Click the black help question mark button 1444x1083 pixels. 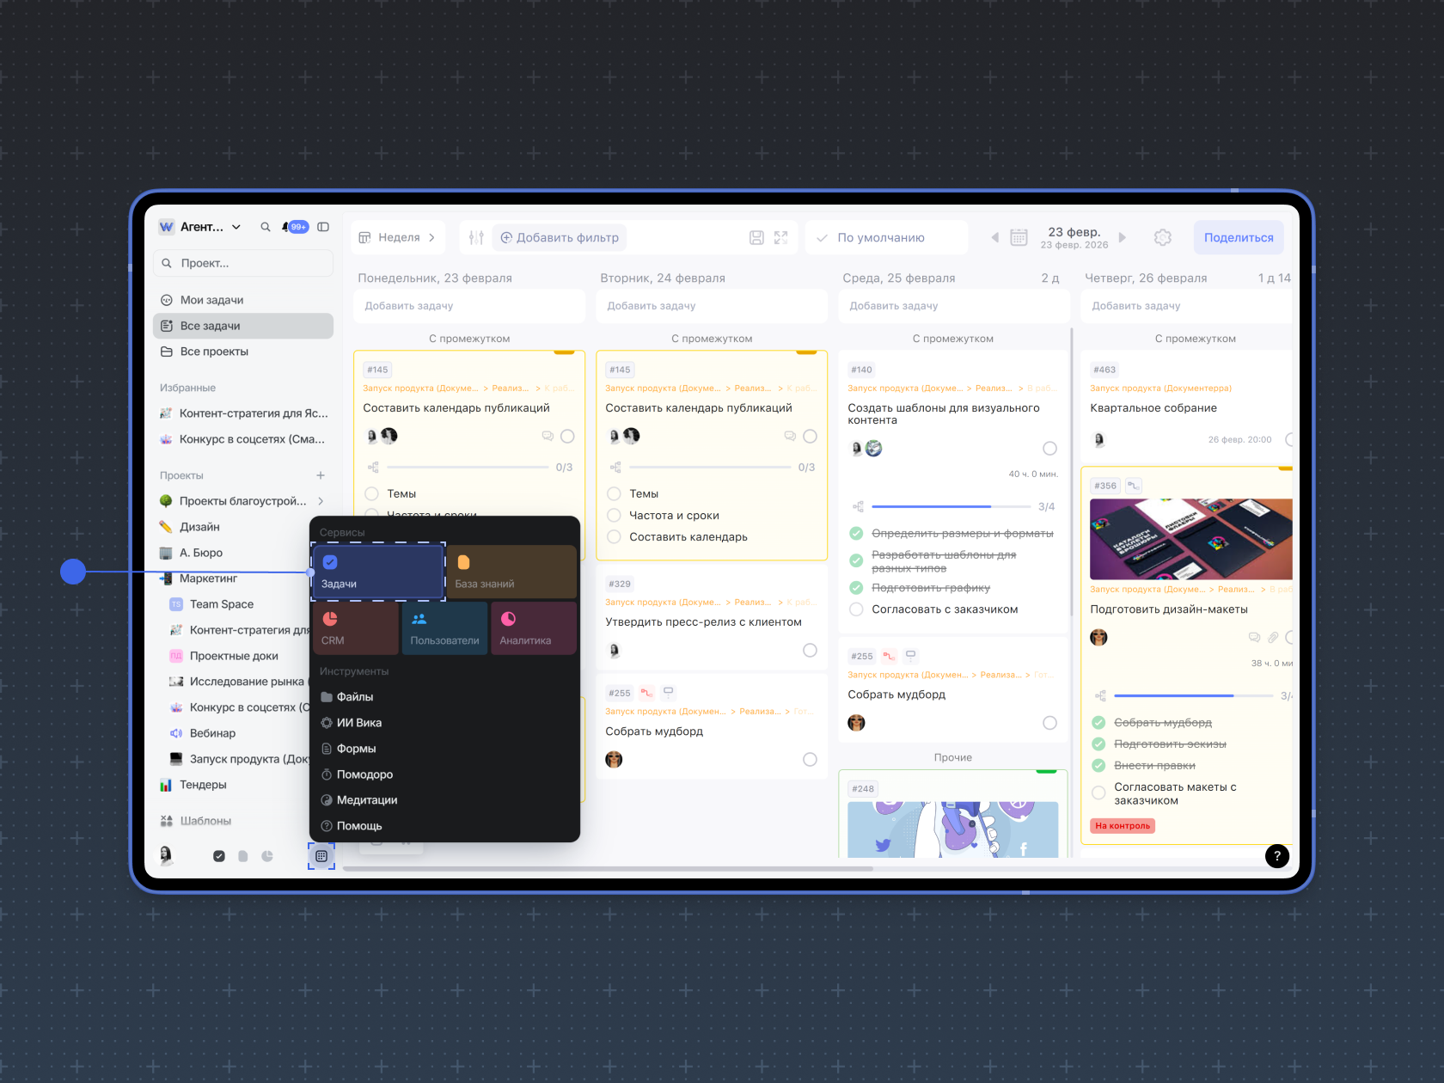[1277, 855]
